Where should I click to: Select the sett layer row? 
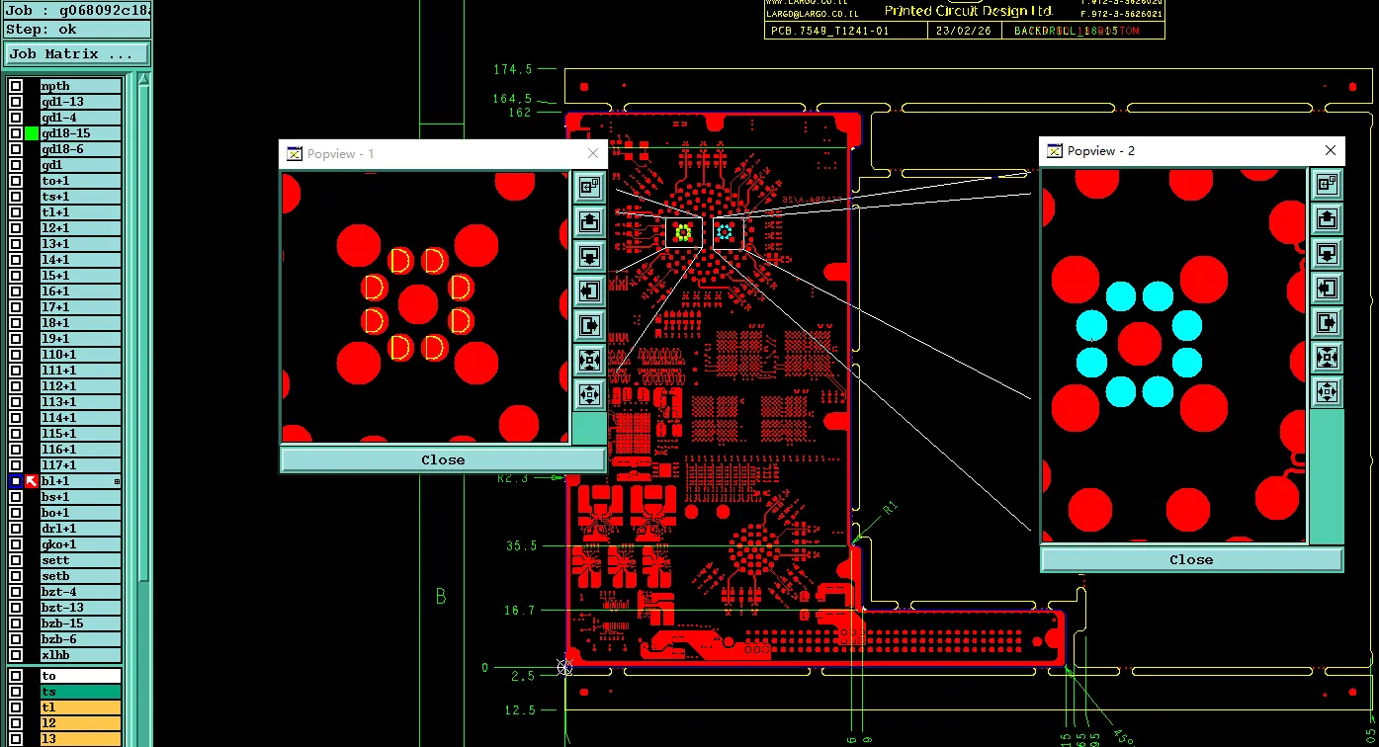coord(80,560)
